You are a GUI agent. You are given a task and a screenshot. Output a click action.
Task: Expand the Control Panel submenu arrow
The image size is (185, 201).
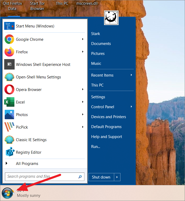131,107
